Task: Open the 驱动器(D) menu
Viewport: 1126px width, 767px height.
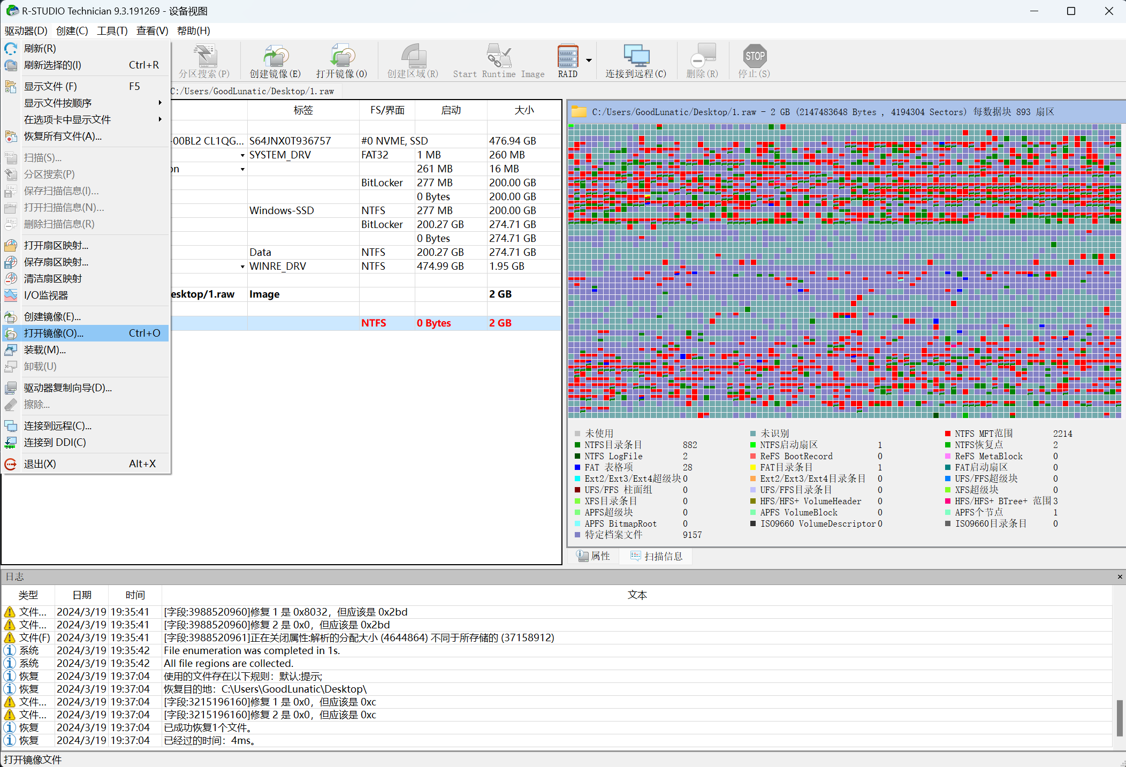Action: tap(26, 31)
